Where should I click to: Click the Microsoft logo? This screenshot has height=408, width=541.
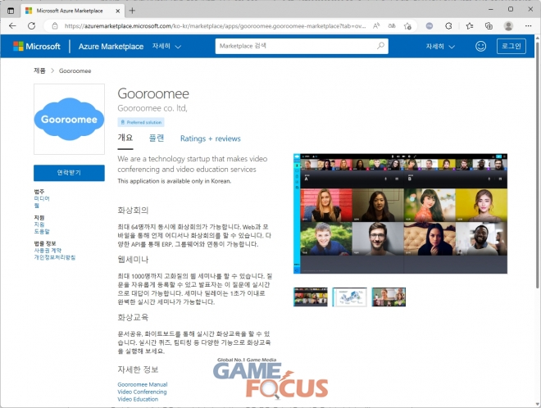click(37, 46)
